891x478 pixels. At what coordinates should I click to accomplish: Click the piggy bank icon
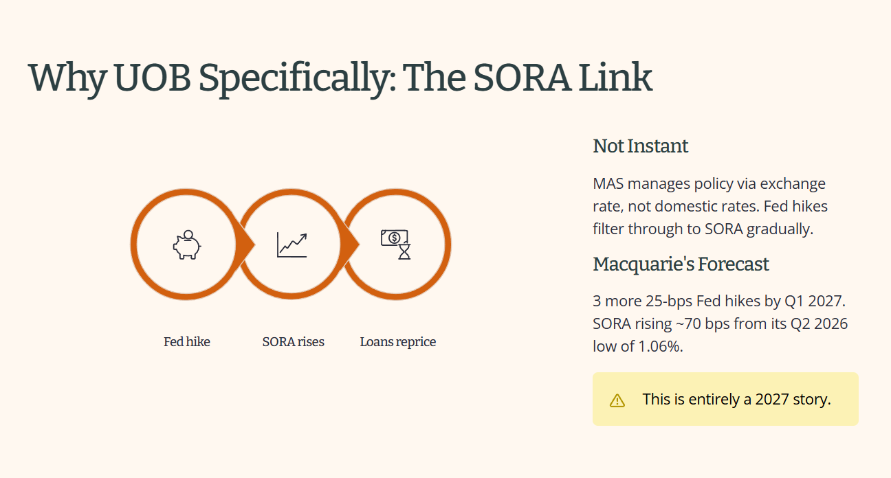pyautogui.click(x=186, y=244)
